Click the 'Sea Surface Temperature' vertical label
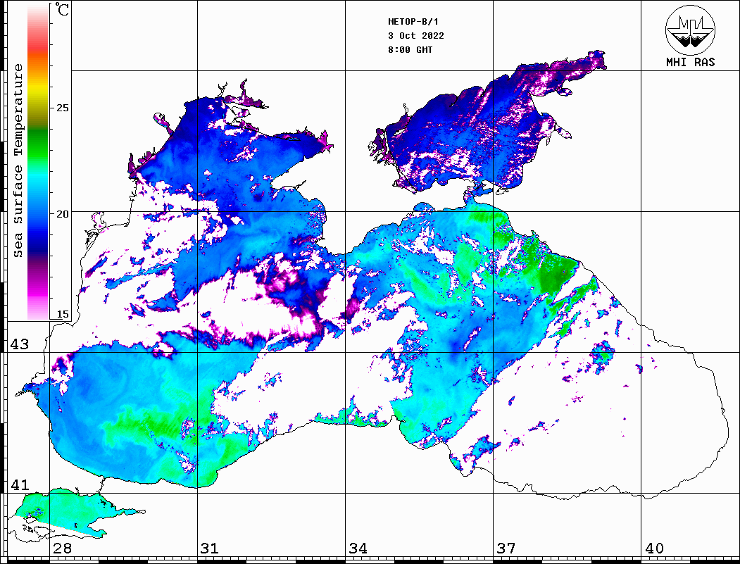The image size is (740, 564). [x=18, y=161]
